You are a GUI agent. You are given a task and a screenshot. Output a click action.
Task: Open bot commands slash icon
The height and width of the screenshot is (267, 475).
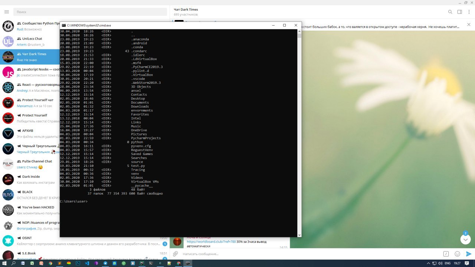(x=446, y=254)
